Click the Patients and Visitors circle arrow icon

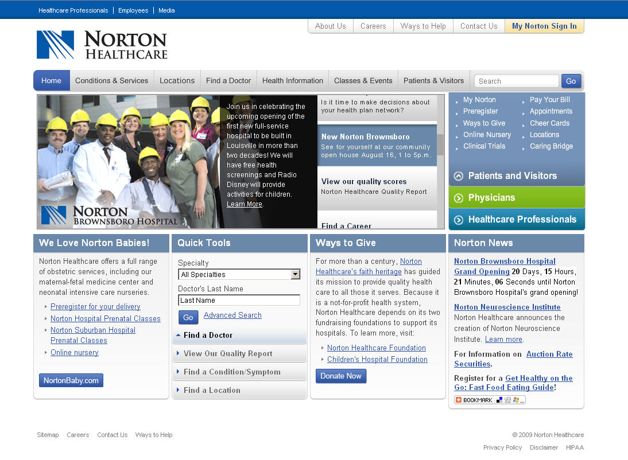[459, 176]
